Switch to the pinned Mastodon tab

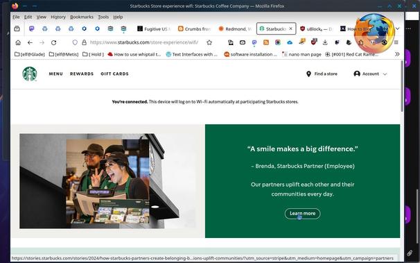[32, 28]
